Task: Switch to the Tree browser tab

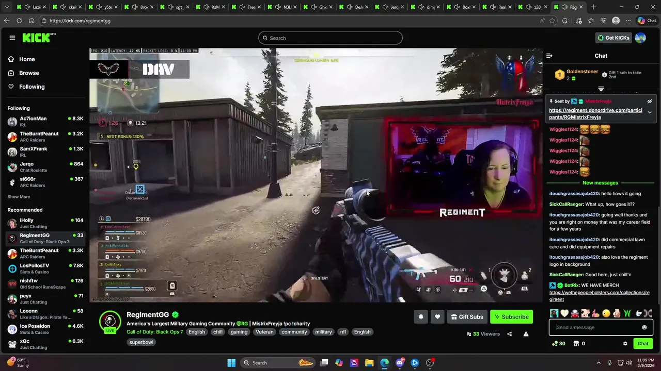Action: (x=247, y=7)
